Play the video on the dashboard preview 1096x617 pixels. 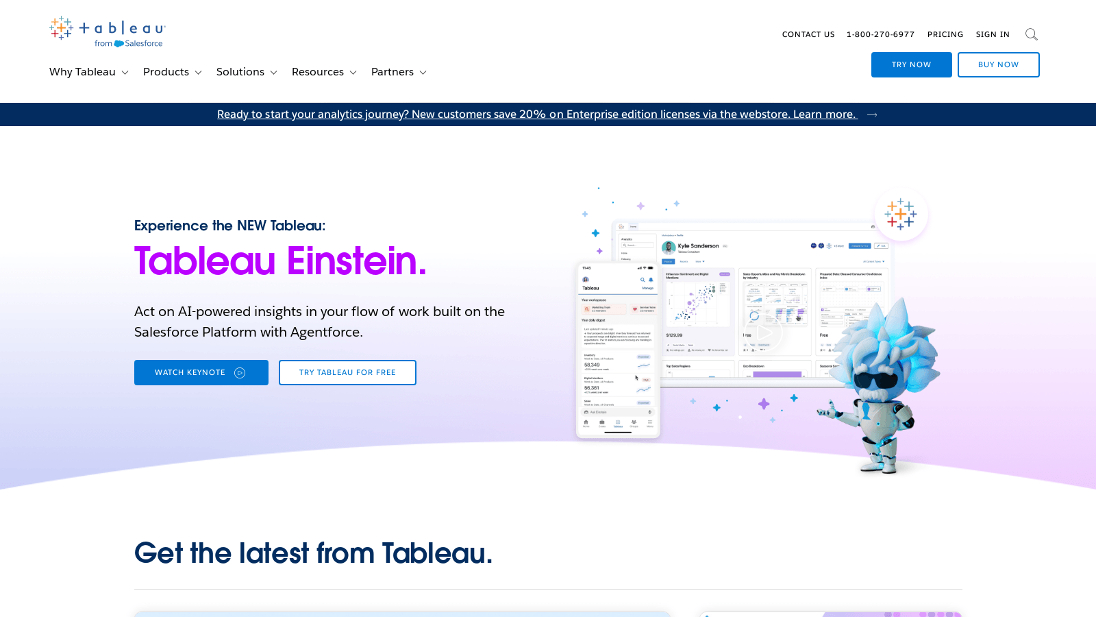point(764,334)
